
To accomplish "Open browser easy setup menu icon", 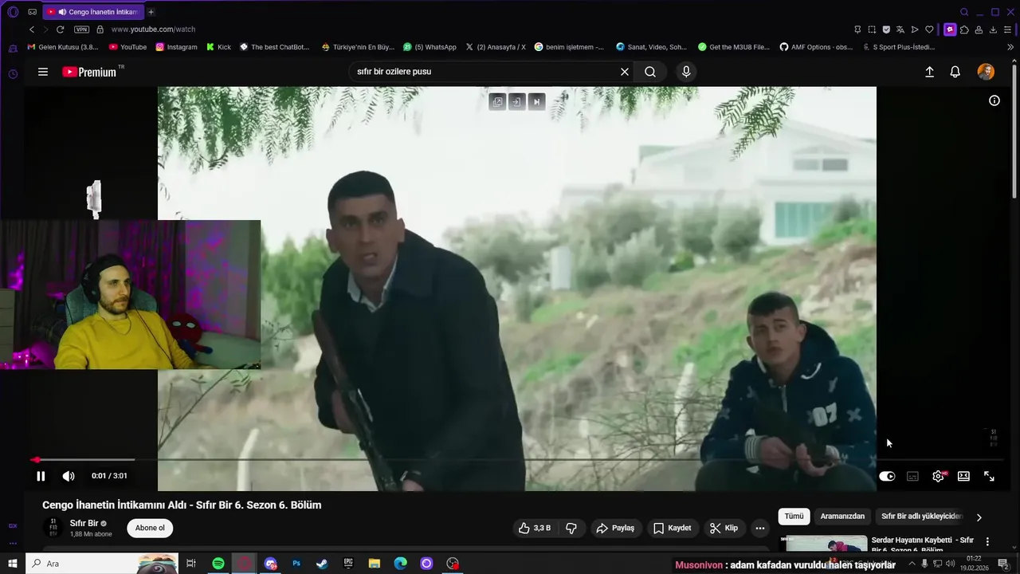I will pos(1008,29).
